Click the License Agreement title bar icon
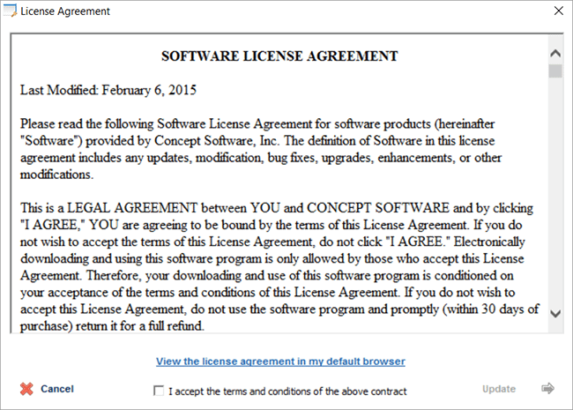 tap(11, 11)
